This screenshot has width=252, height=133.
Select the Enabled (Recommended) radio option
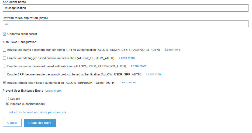[7, 104]
